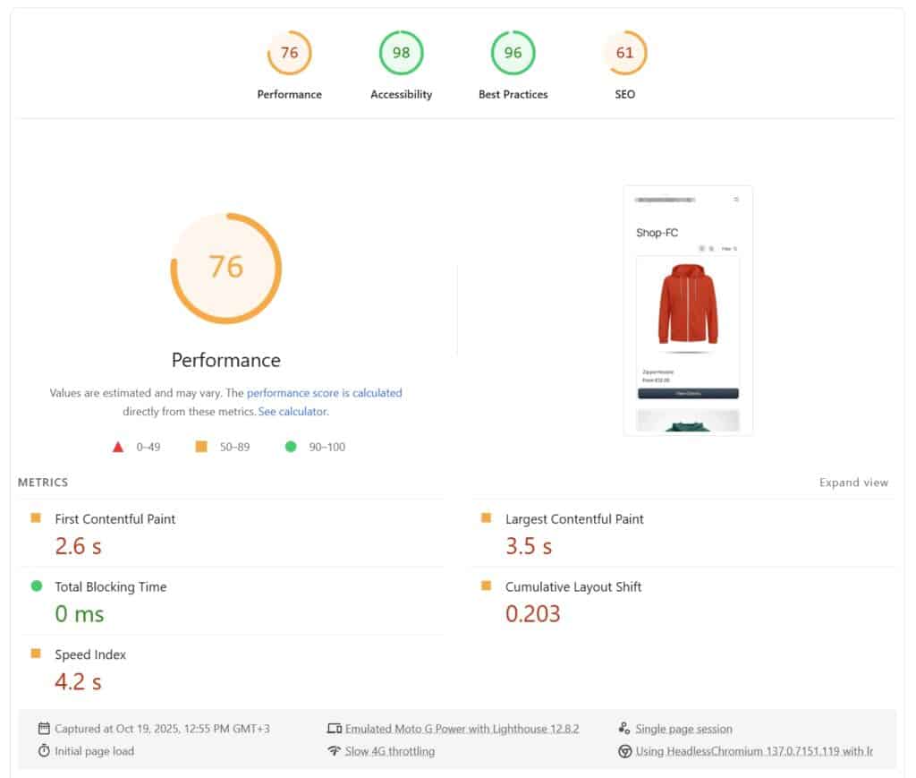This screenshot has height=778, width=916.
Task: Click the 'See calculator' link
Action: [x=293, y=412]
